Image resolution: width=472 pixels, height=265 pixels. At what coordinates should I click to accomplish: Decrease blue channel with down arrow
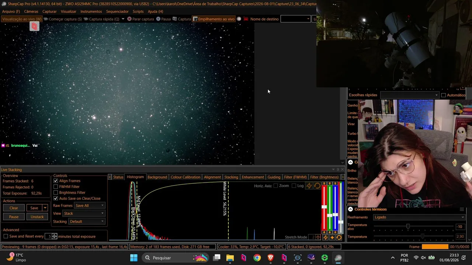[335, 232]
